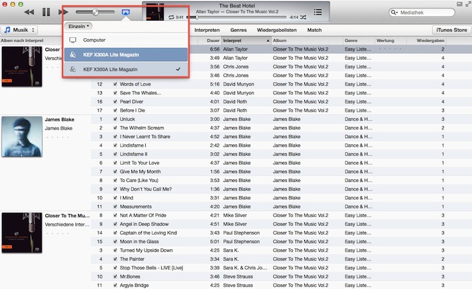Sort by the Album column header
Screen dimensions: 472x289
tap(307, 41)
